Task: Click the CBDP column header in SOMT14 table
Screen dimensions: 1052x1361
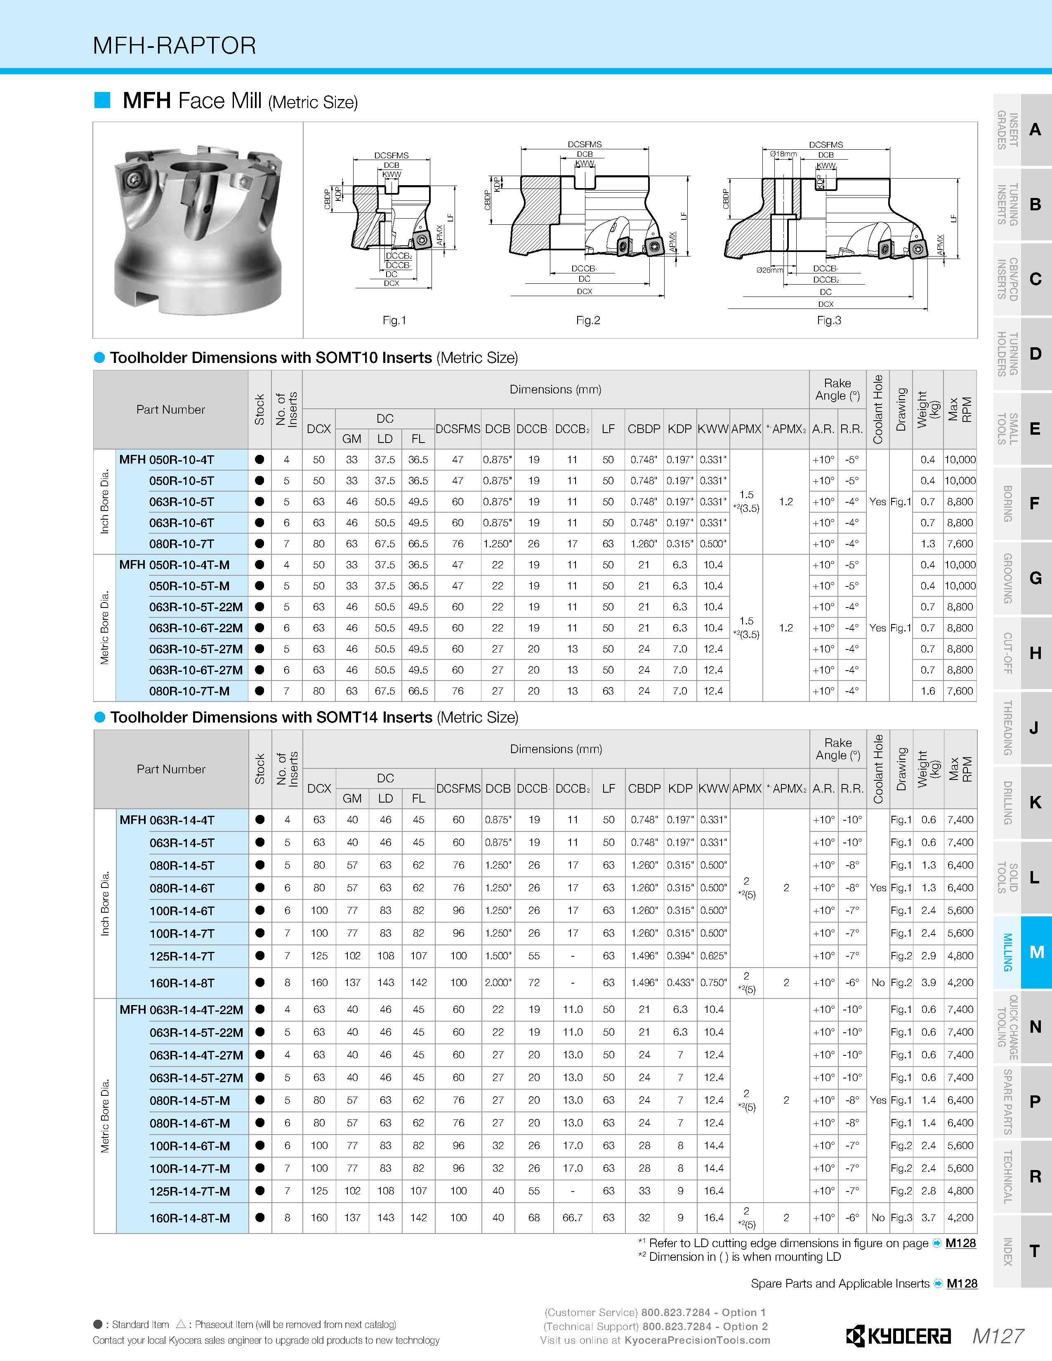Action: click(644, 788)
